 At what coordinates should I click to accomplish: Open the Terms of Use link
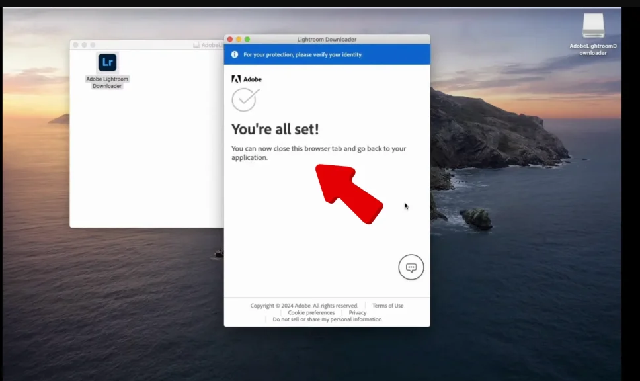[387, 305]
